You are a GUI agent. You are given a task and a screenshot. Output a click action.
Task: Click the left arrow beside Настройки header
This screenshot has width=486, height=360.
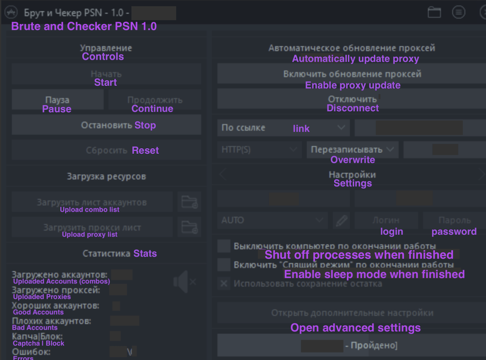(223, 175)
